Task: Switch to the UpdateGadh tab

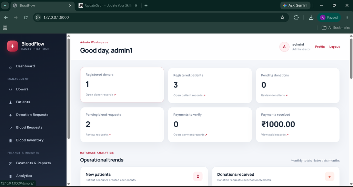Action: point(108,6)
